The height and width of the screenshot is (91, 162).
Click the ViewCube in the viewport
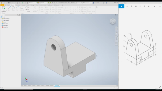(x=113, y=21)
